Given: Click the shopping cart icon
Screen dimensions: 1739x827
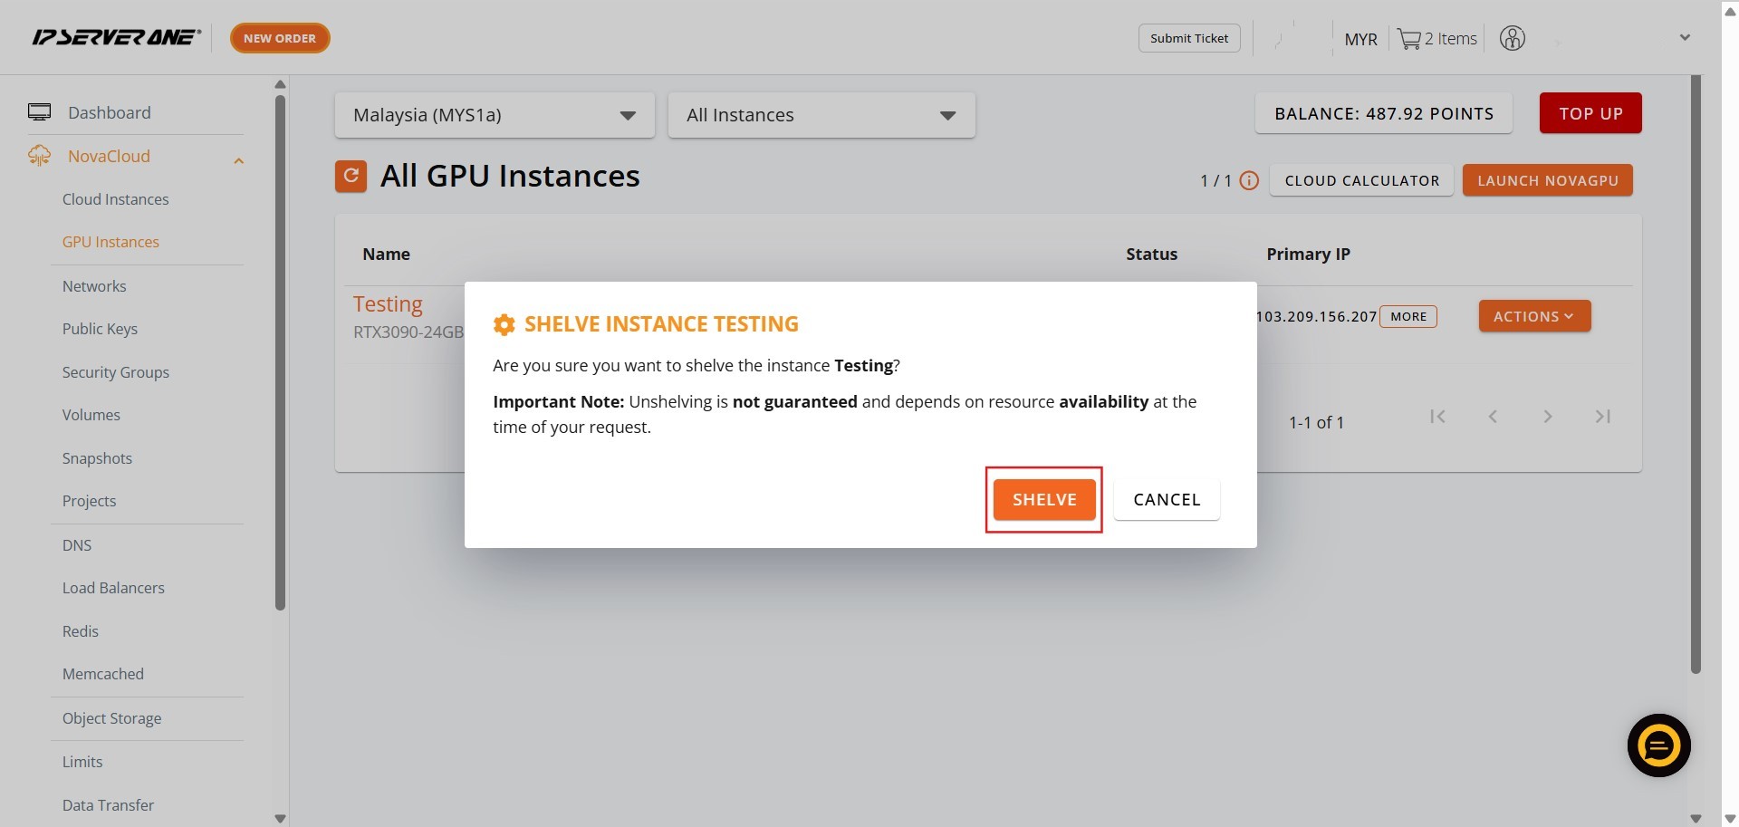Looking at the screenshot, I should point(1408,39).
